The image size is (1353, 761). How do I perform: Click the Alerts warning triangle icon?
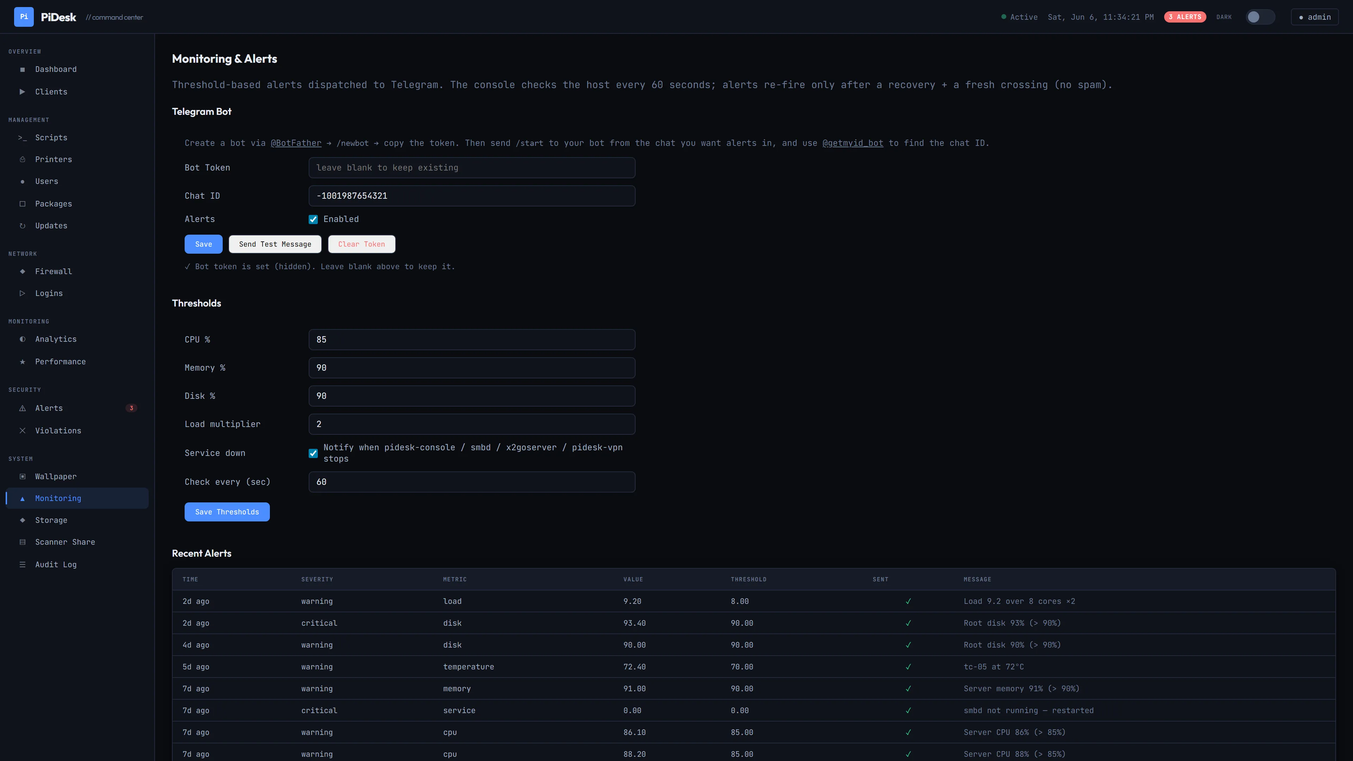coord(22,408)
